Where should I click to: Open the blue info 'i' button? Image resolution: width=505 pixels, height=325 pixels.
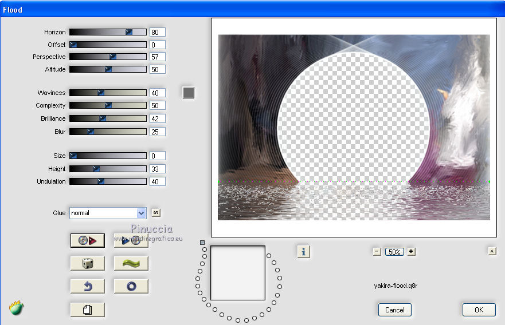coord(303,251)
